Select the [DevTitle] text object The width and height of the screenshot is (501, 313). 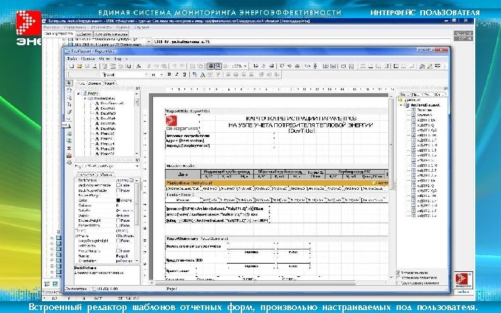click(301, 131)
